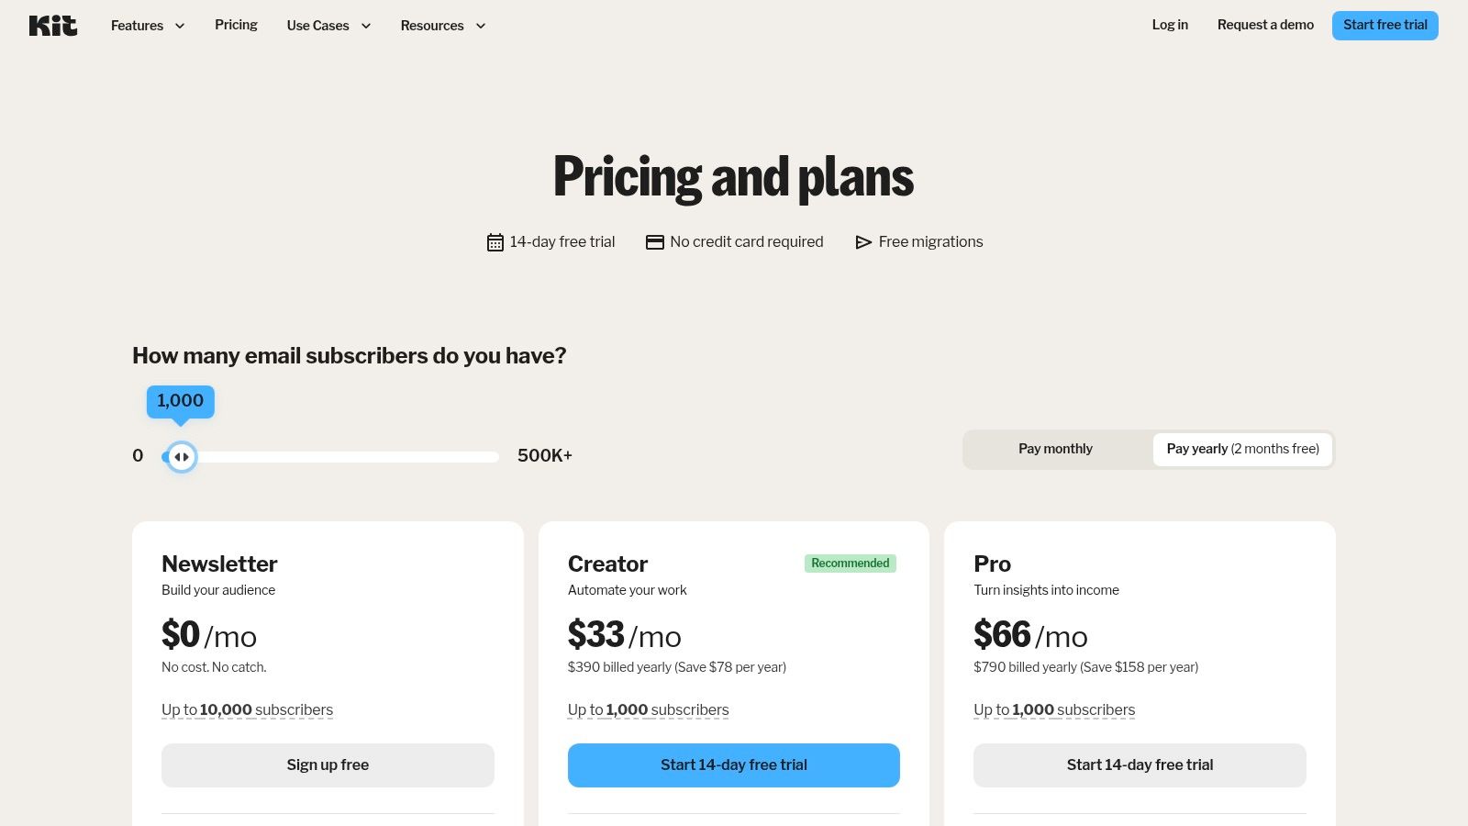Expand the Use Cases menu
Image resolution: width=1468 pixels, height=826 pixels.
(x=328, y=26)
